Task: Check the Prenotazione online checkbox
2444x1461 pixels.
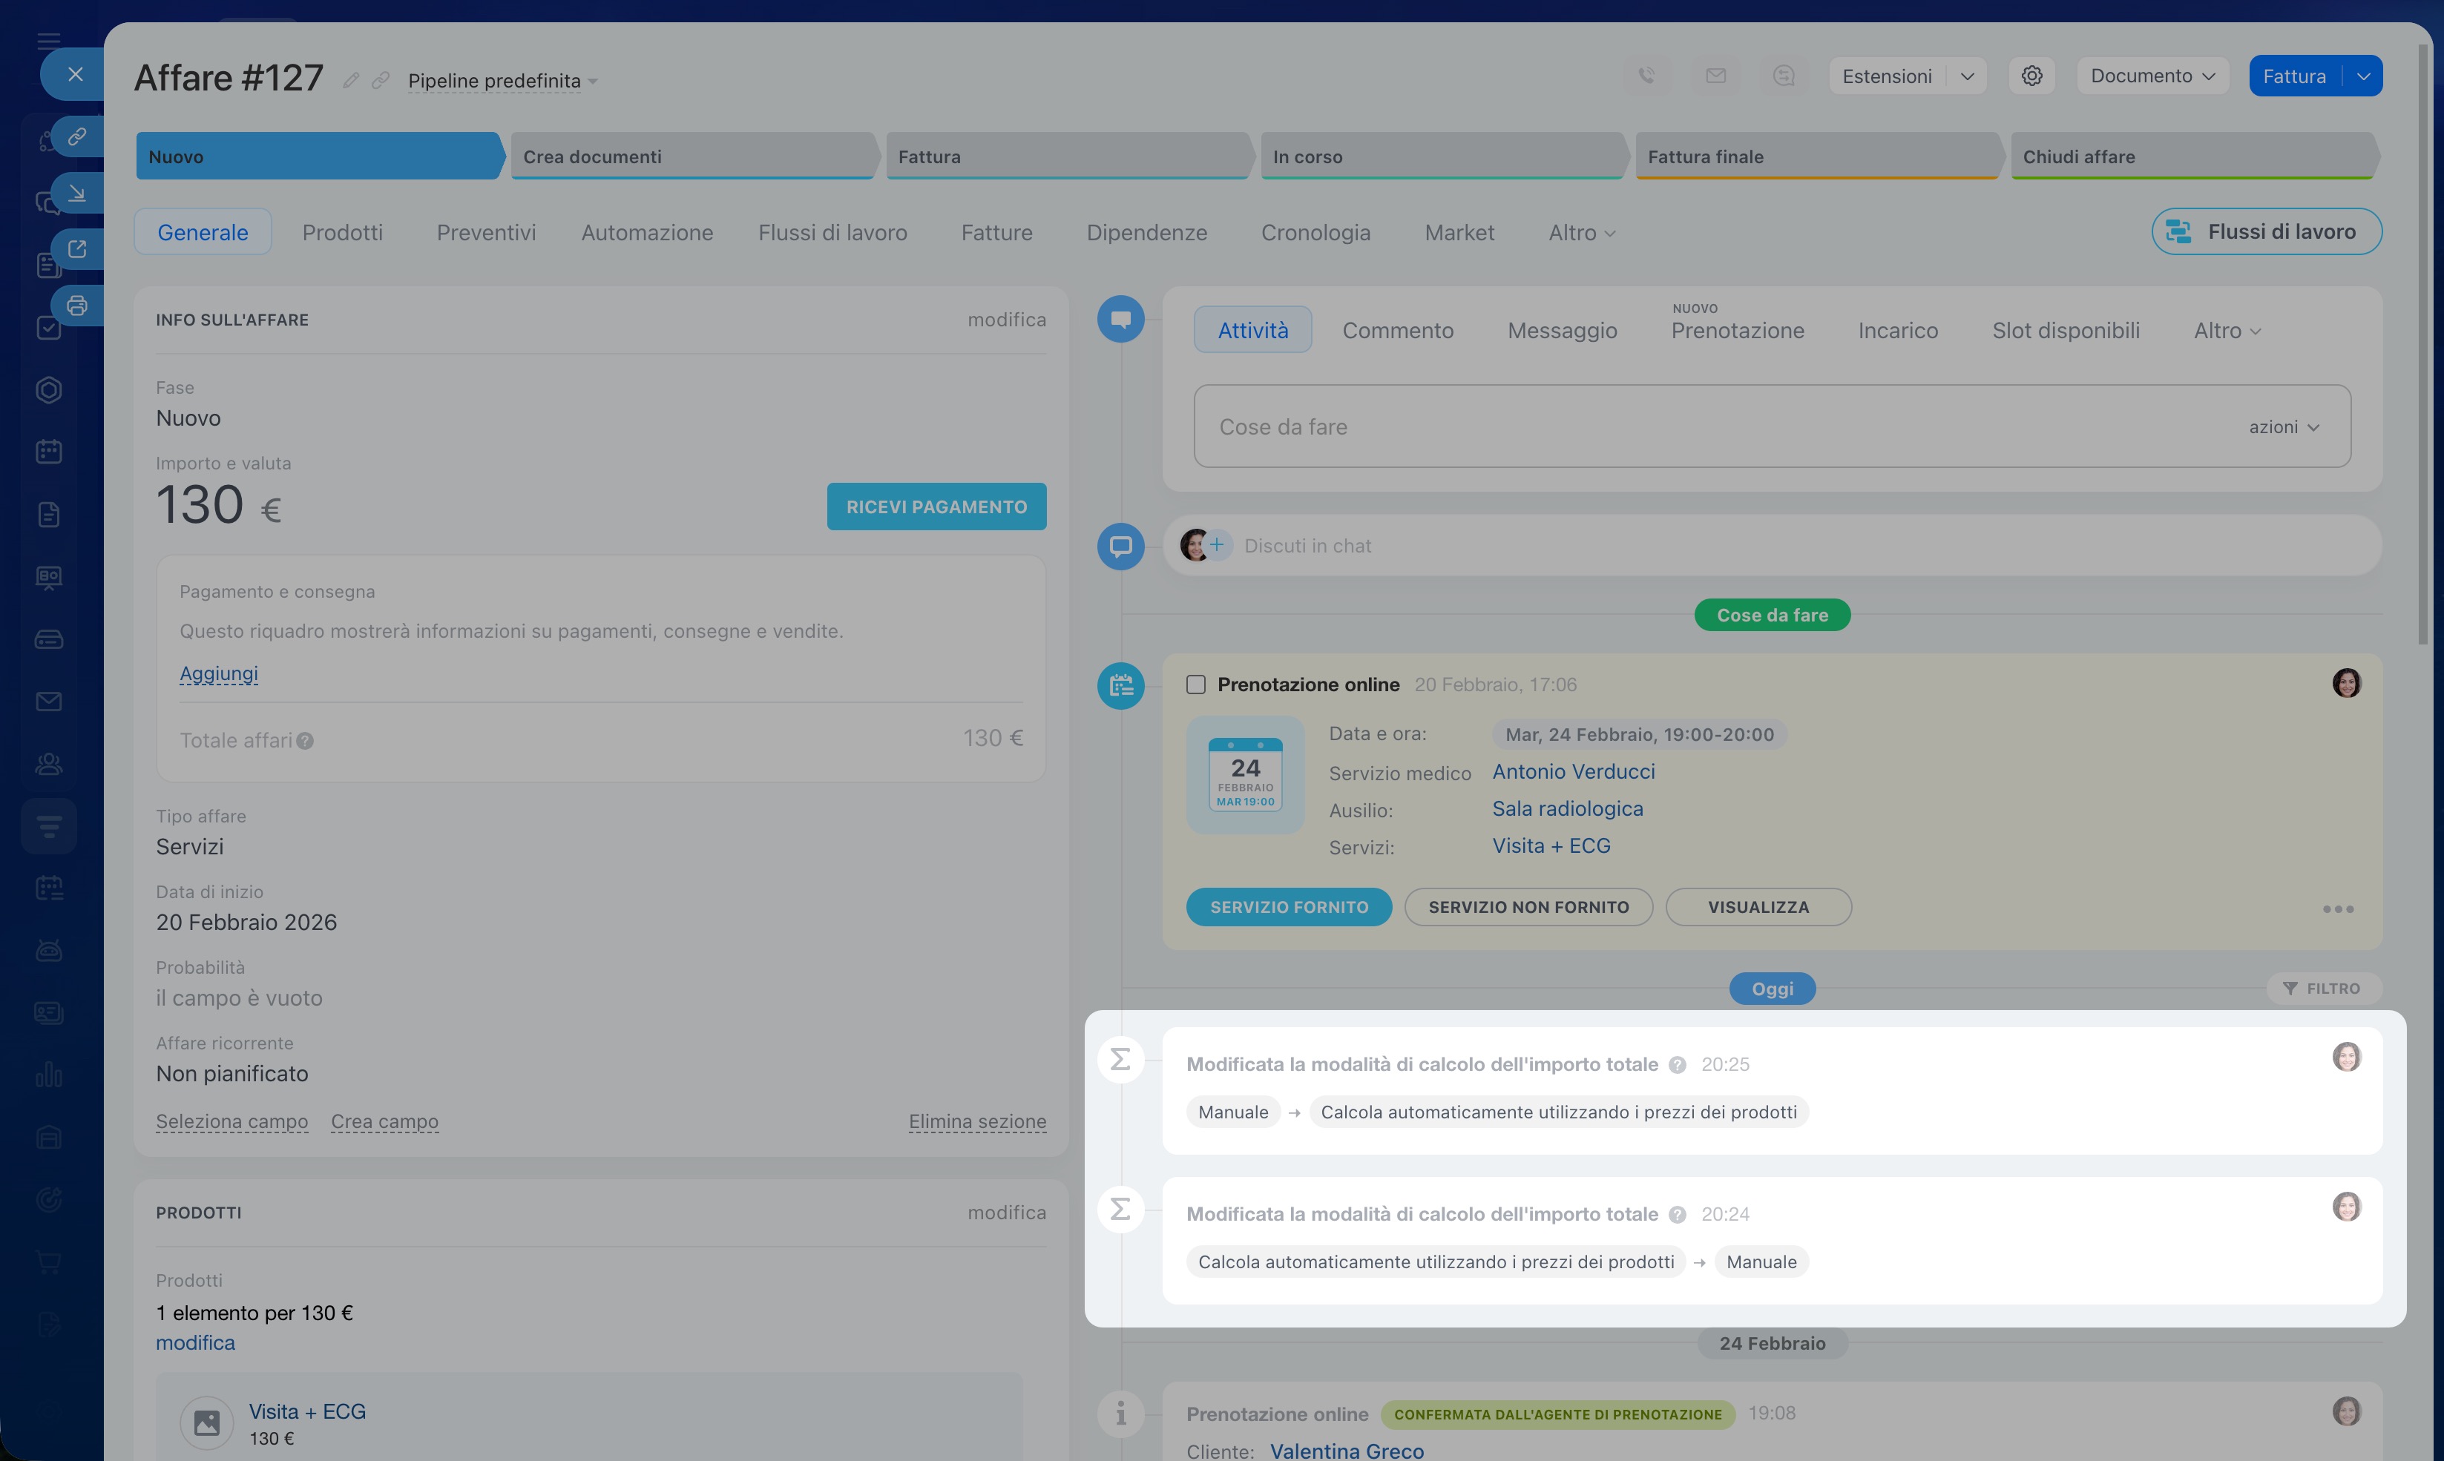Action: click(1195, 685)
